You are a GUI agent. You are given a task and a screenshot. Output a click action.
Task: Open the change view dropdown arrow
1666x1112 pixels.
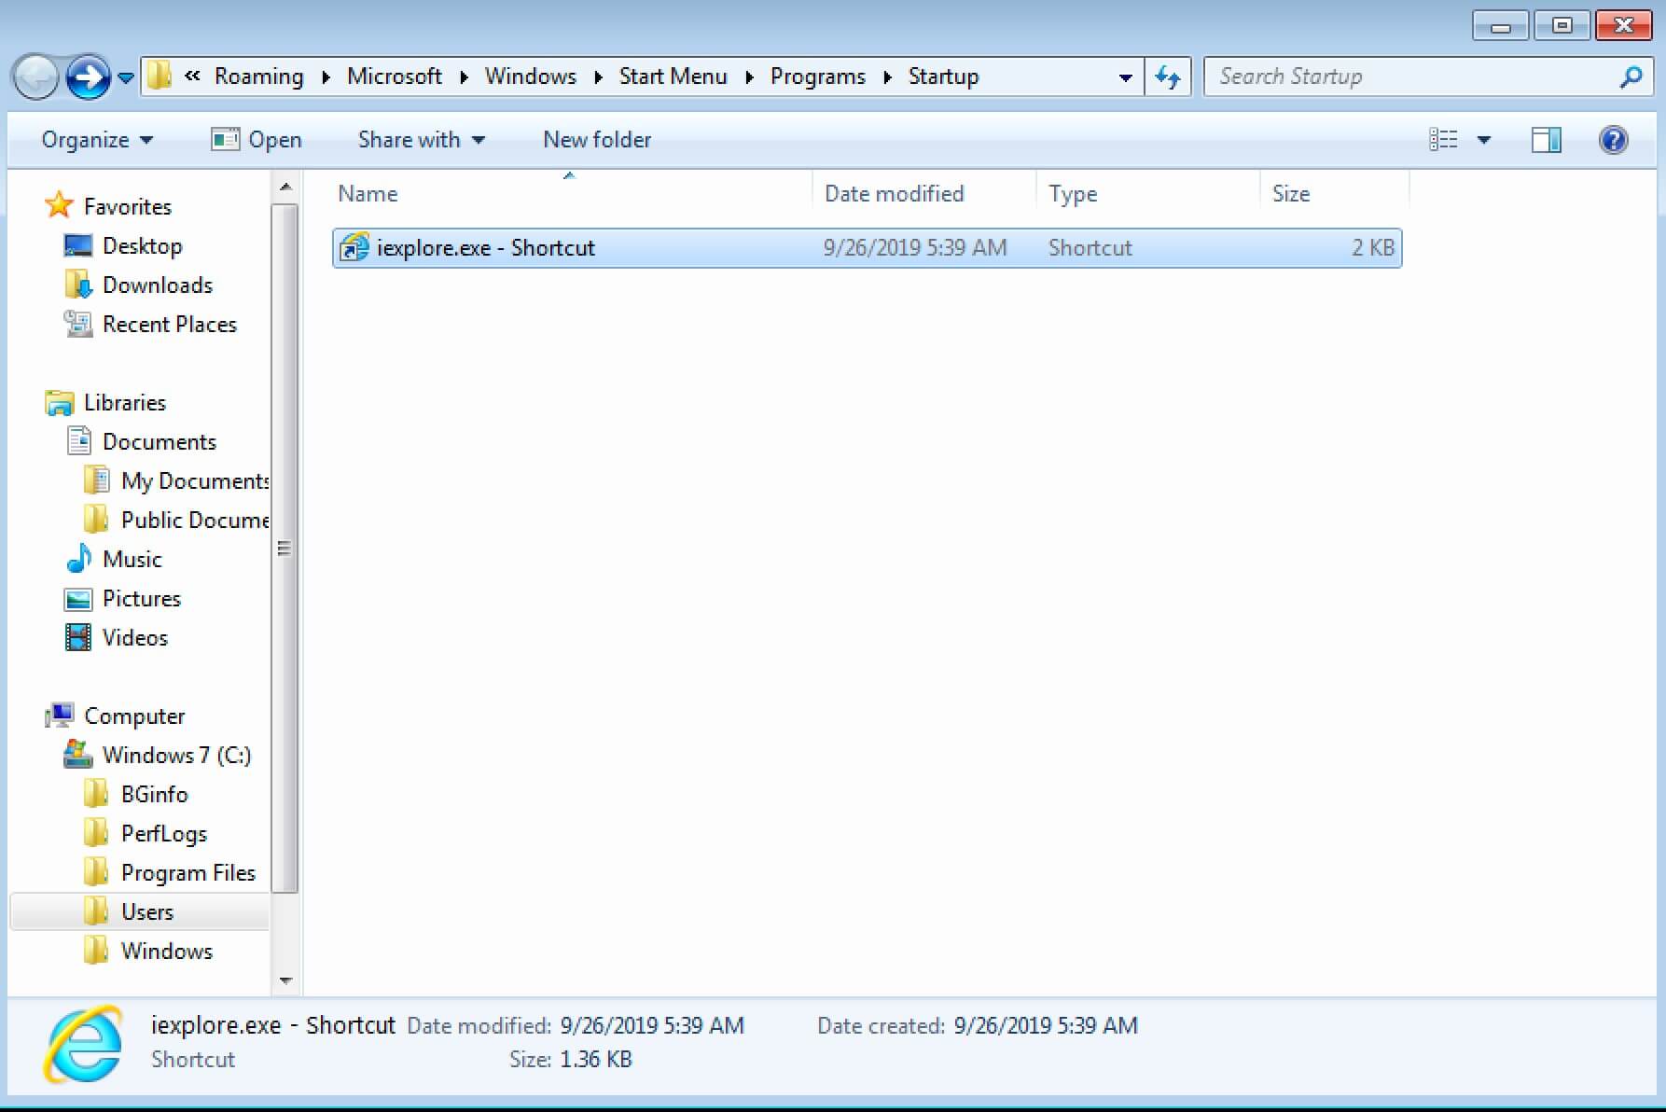click(1485, 139)
